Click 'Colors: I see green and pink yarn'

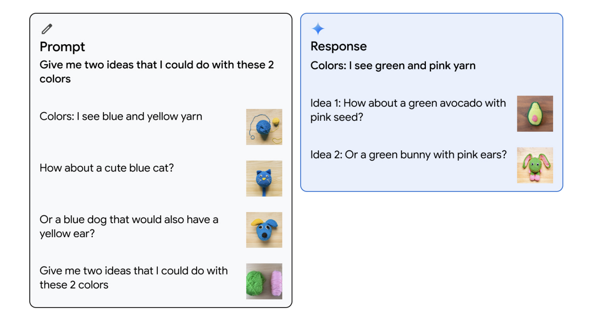tap(393, 65)
